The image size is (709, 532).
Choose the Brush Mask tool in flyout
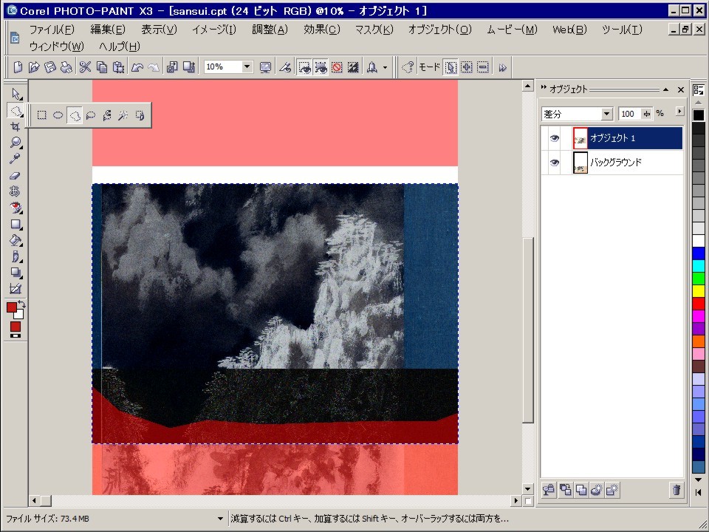tap(140, 115)
